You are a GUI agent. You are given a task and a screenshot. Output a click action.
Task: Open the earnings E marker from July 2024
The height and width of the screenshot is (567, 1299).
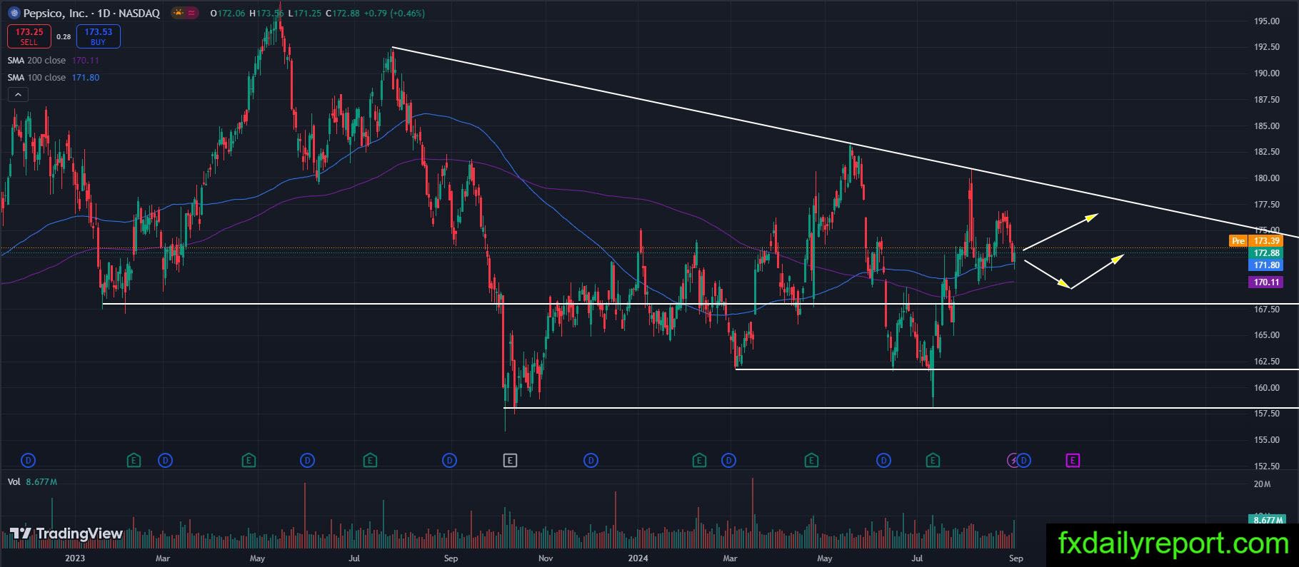(x=933, y=461)
